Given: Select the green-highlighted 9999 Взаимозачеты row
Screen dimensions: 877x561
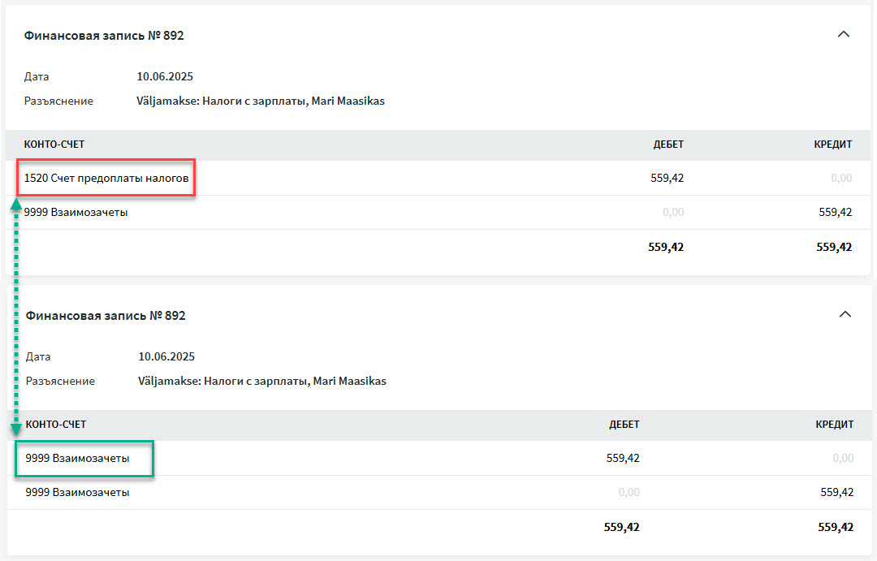Looking at the screenshot, I should click(438, 458).
